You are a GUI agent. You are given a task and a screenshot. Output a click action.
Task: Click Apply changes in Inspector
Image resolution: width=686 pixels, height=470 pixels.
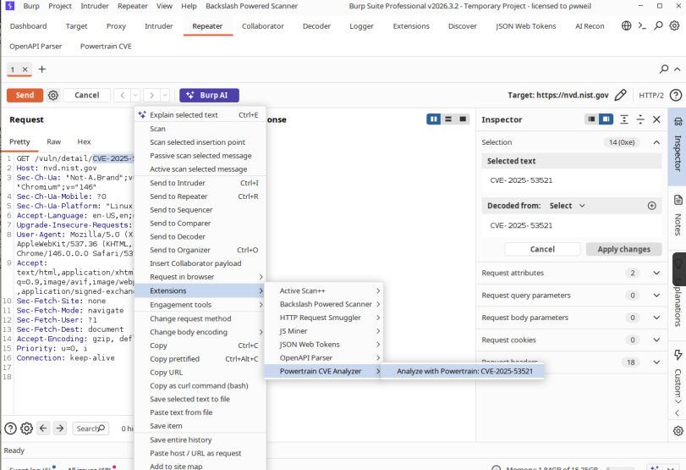(x=623, y=249)
